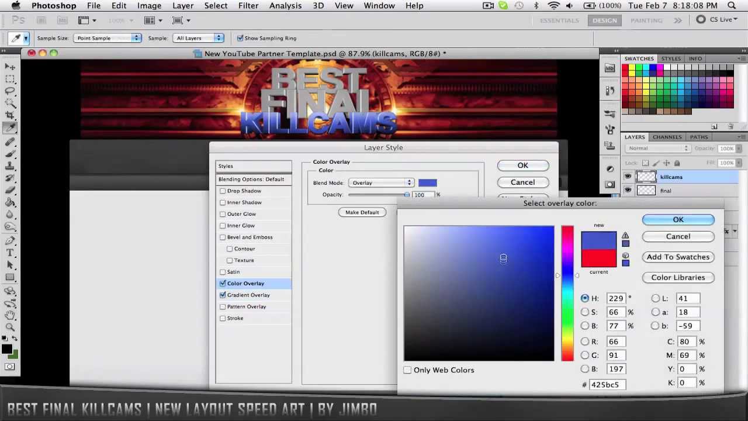Select the Healing Brush tool
The height and width of the screenshot is (421, 748).
click(x=10, y=142)
